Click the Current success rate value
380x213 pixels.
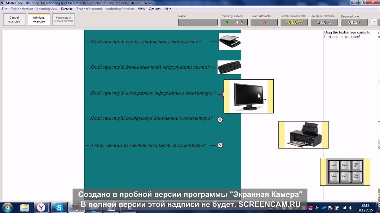click(294, 22)
